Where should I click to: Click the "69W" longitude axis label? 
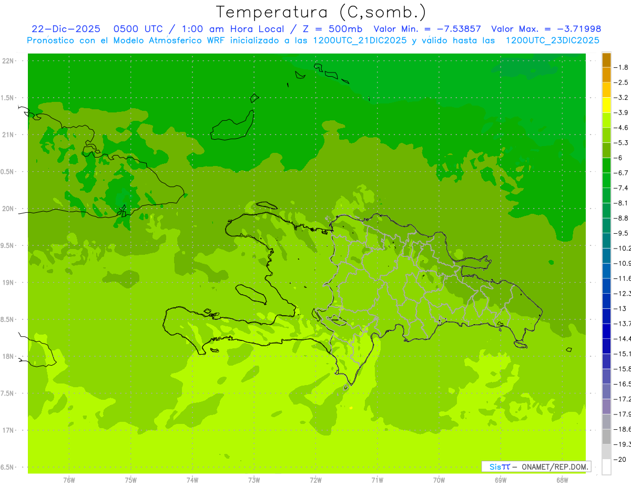[x=501, y=480]
